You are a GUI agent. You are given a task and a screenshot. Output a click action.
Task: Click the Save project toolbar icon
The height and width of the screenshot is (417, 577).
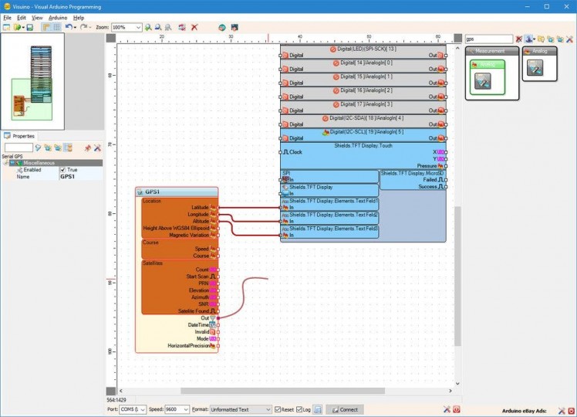[29, 27]
